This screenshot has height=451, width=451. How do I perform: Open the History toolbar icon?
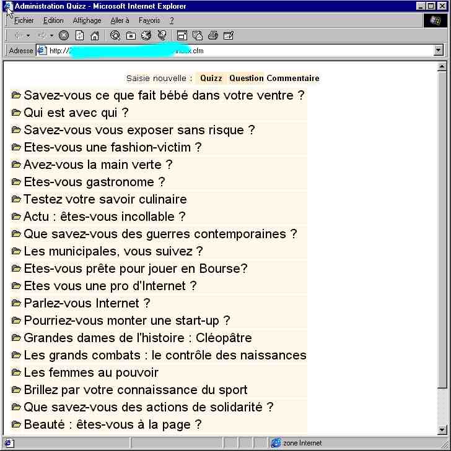[146, 36]
